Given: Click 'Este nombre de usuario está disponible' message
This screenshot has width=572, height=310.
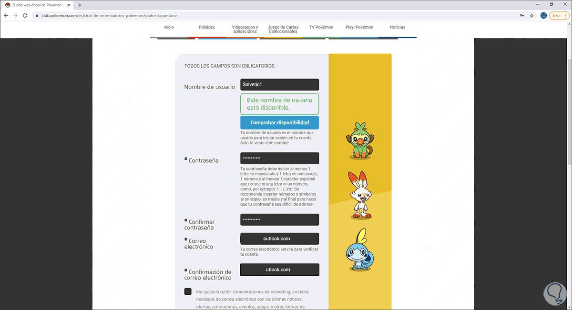Looking at the screenshot, I should [x=280, y=104].
